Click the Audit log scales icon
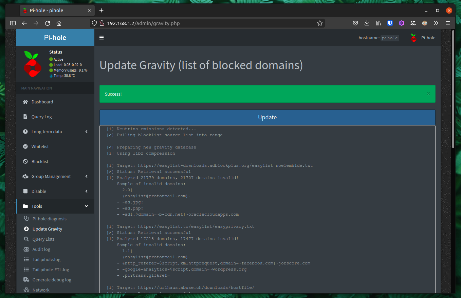Viewport: 461px width, 298px height. click(x=26, y=249)
